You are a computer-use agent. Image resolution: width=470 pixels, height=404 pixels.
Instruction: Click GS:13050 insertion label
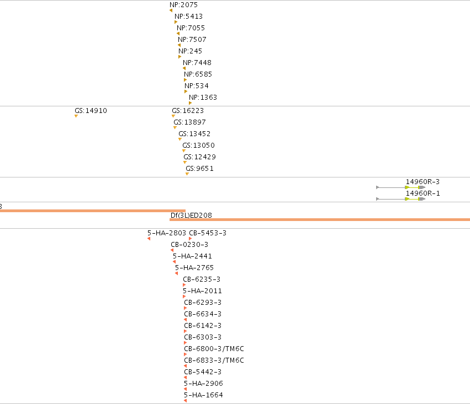198,146
